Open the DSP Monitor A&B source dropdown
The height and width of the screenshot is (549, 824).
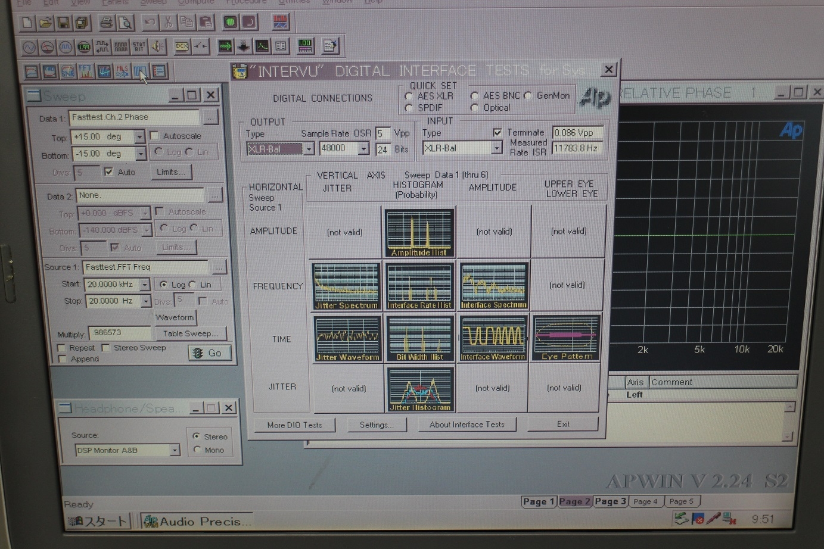(x=175, y=450)
